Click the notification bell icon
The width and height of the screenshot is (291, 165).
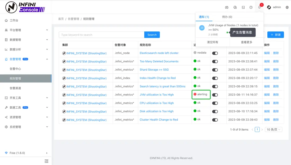259,7
